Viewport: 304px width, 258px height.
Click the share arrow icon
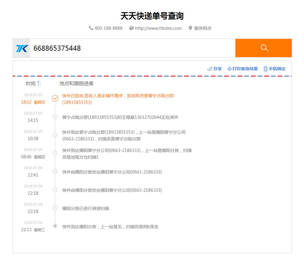coord(209,69)
